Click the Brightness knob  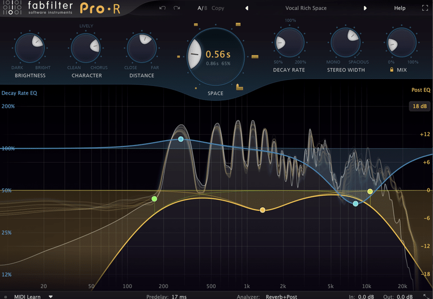click(30, 48)
